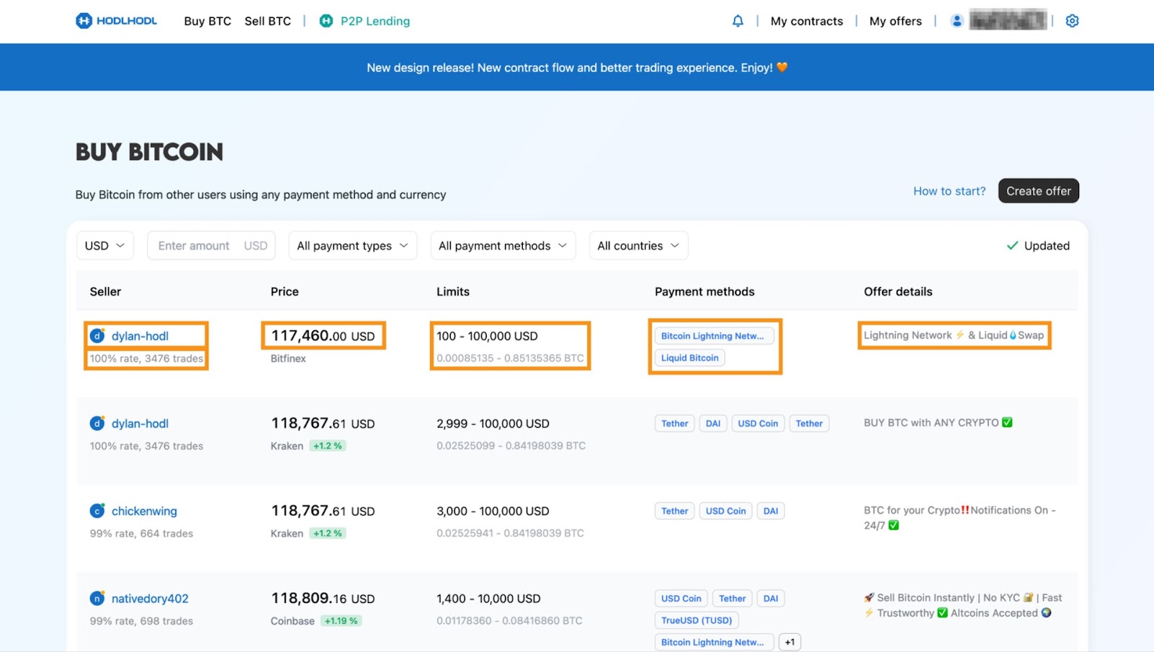Click the 2,999 - 100,000 USD limits
The width and height of the screenshot is (1154, 652).
(493, 423)
